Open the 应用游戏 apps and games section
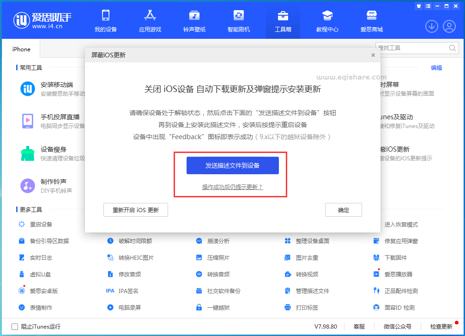Viewport: 465px width, 336px height. 150,20
